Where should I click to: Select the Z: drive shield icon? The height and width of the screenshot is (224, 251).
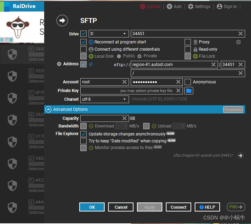click(x=12, y=76)
